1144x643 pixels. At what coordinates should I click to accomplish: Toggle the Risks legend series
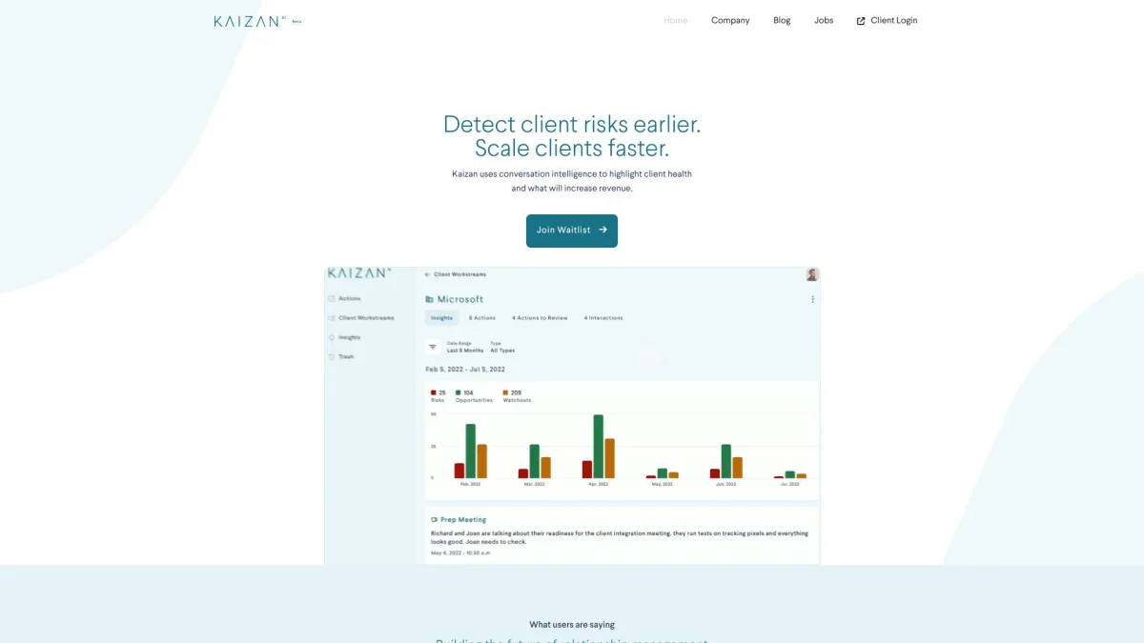[438, 395]
